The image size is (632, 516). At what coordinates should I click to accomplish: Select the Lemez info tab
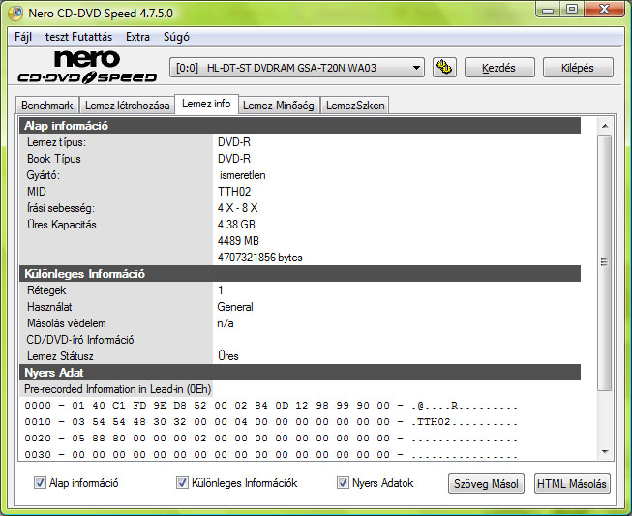(206, 104)
